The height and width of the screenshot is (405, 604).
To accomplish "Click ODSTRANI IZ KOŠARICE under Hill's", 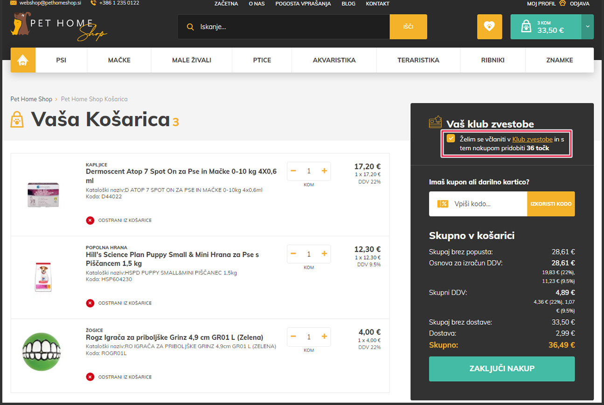I will click(x=125, y=303).
